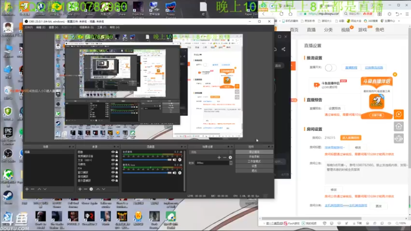Toggle visibility of the 马赛克 source
Screen dimensions: 411x231
[x=113, y=164]
